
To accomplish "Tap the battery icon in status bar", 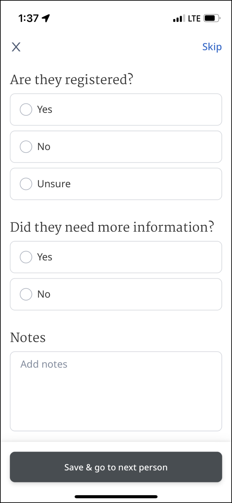I will (212, 18).
